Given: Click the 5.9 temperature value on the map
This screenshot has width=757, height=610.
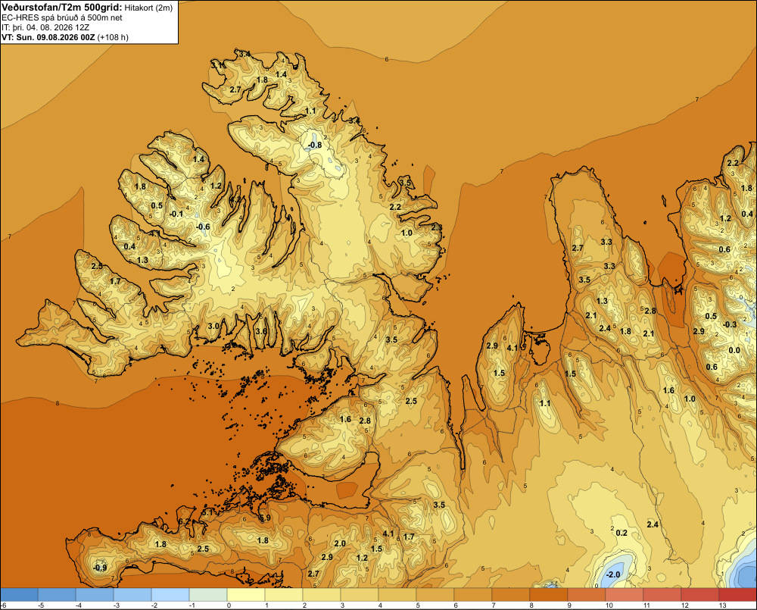Looking at the screenshot, I should click(265, 518).
